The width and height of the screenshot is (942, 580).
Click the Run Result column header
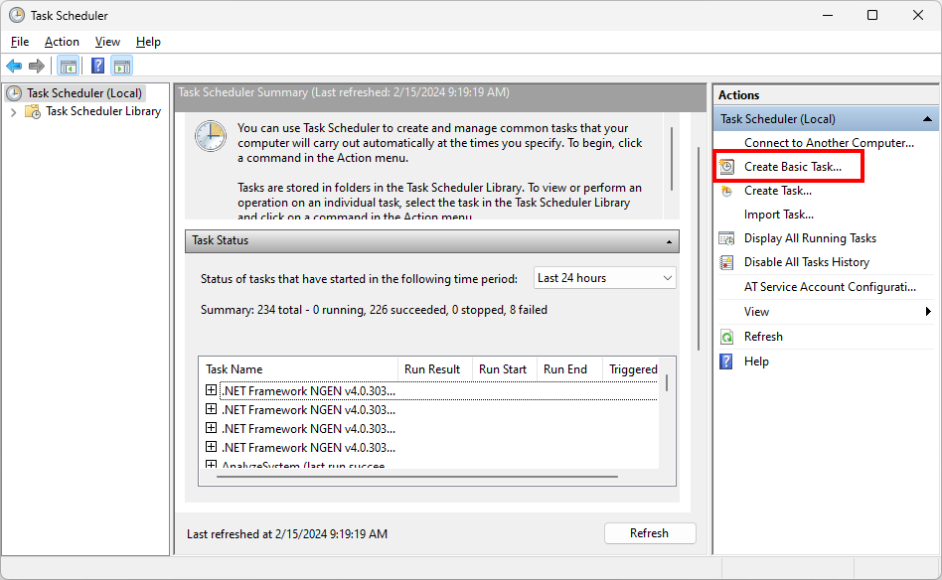[435, 369]
